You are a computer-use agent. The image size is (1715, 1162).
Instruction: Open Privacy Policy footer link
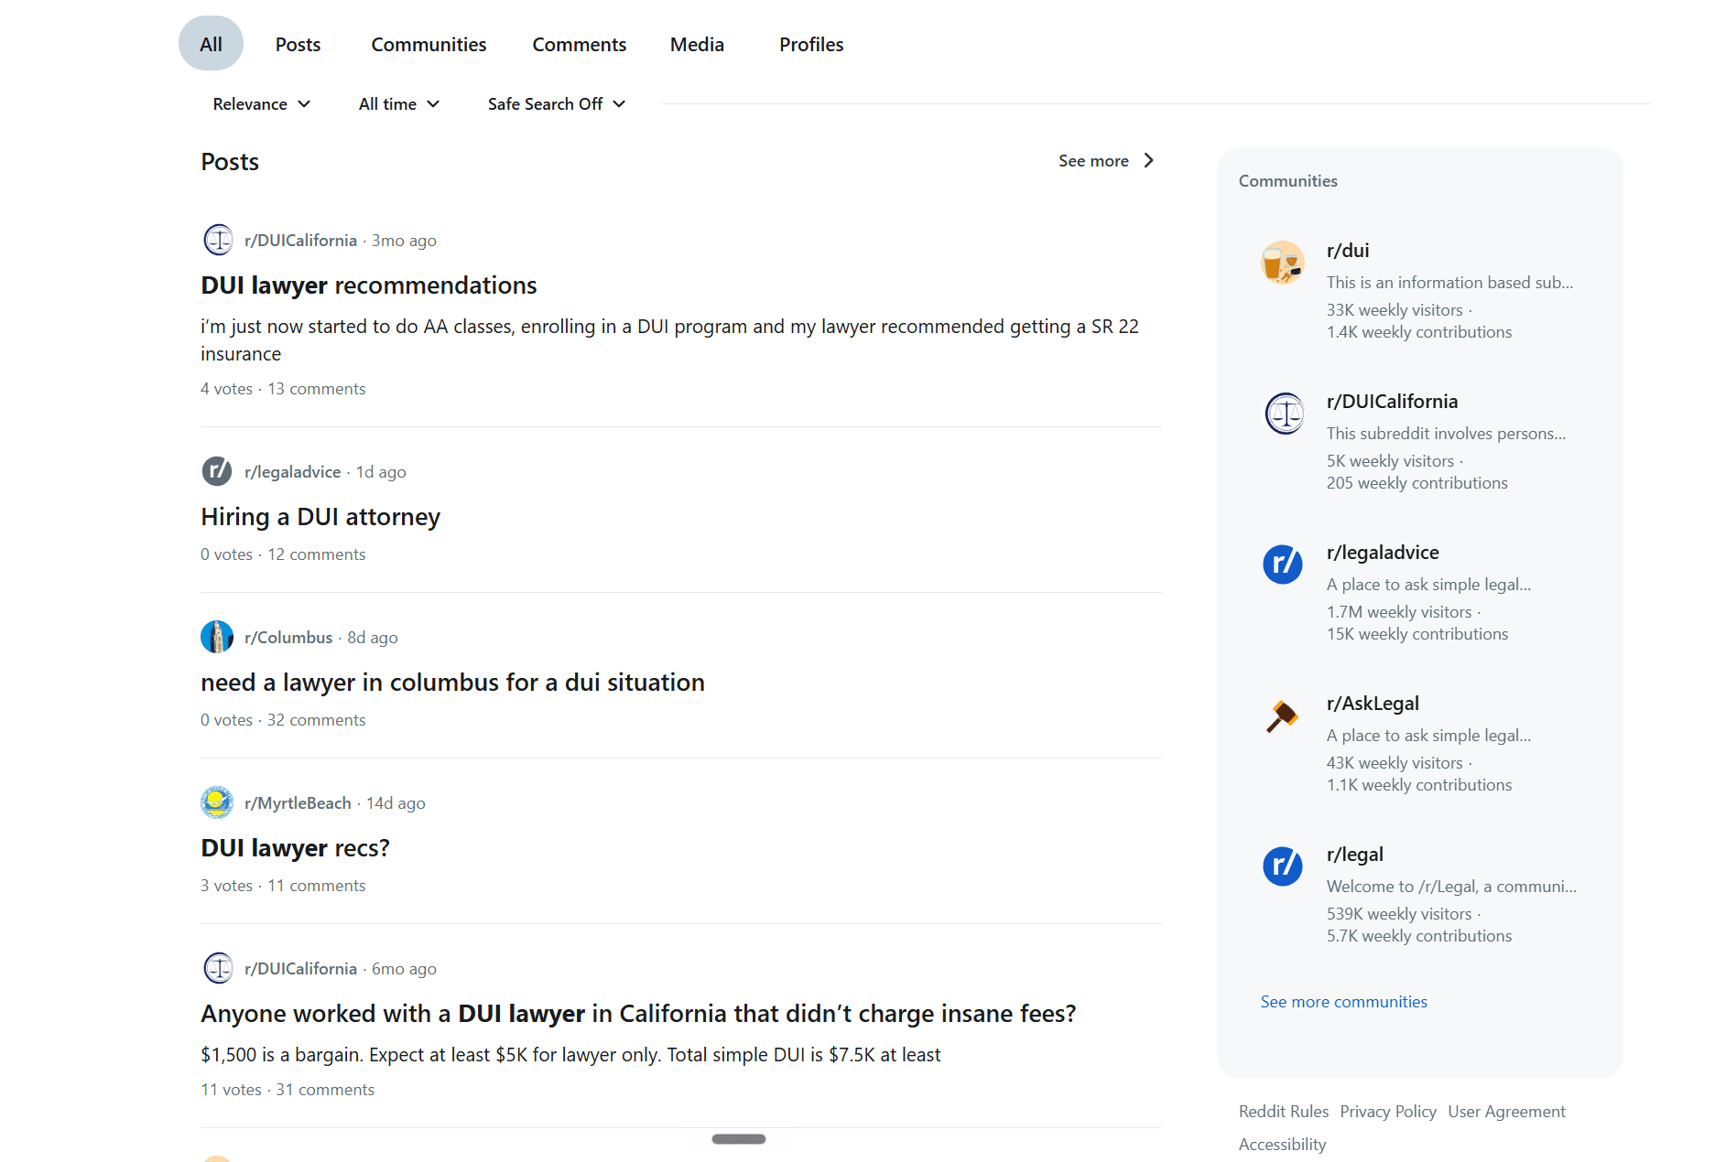coord(1388,1112)
